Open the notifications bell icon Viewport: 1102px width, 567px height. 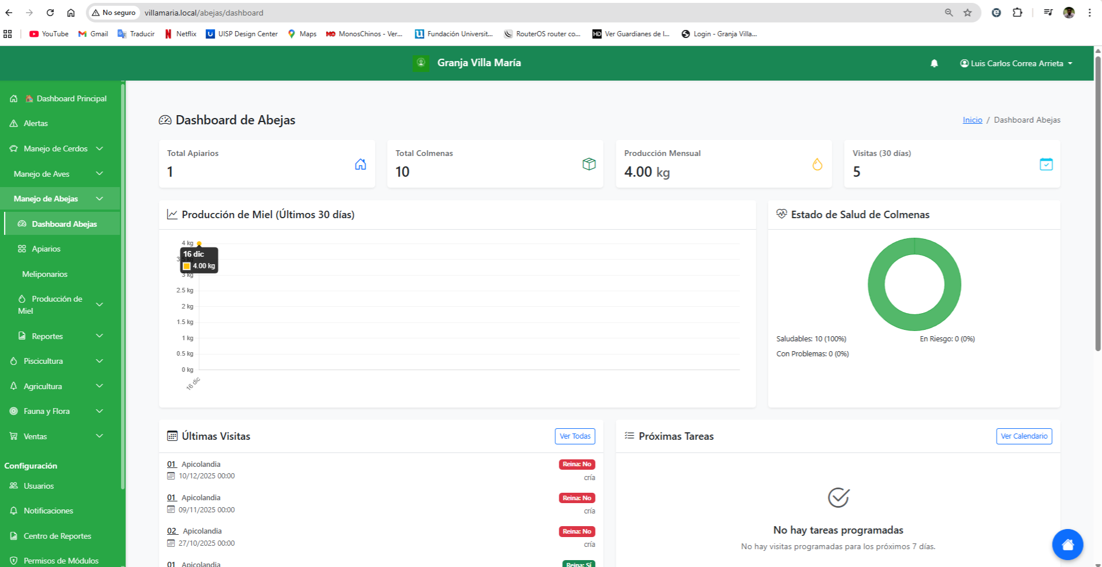[934, 63]
